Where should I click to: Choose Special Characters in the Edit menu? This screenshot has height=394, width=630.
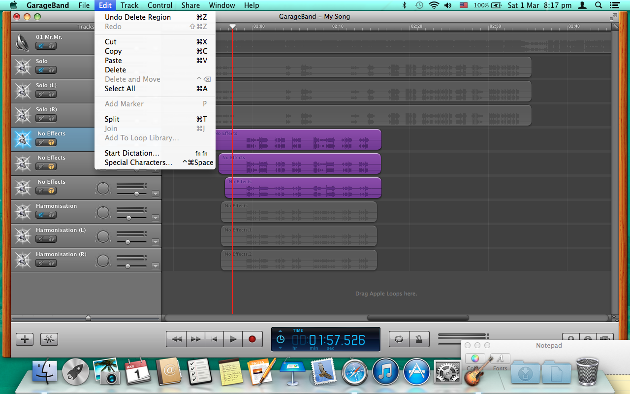pos(156,163)
